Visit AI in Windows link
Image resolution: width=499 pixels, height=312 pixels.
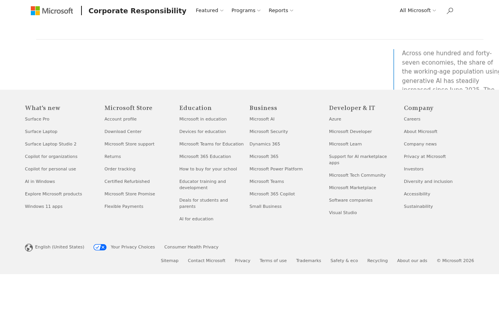pos(40,182)
